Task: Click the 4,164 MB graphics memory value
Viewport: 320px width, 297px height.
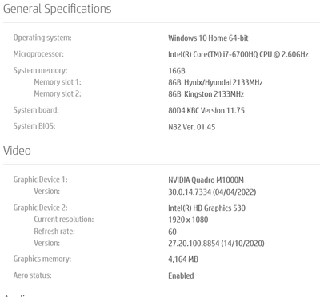Action: [183, 259]
